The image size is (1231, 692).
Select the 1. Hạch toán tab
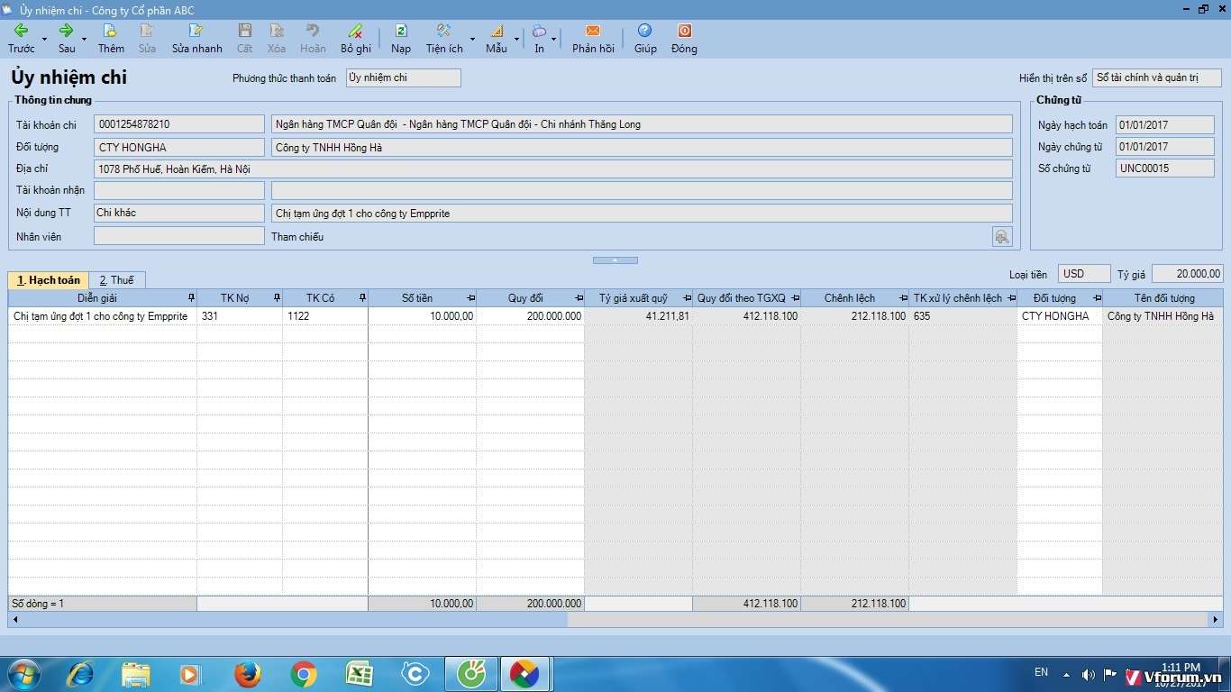pyautogui.click(x=49, y=280)
